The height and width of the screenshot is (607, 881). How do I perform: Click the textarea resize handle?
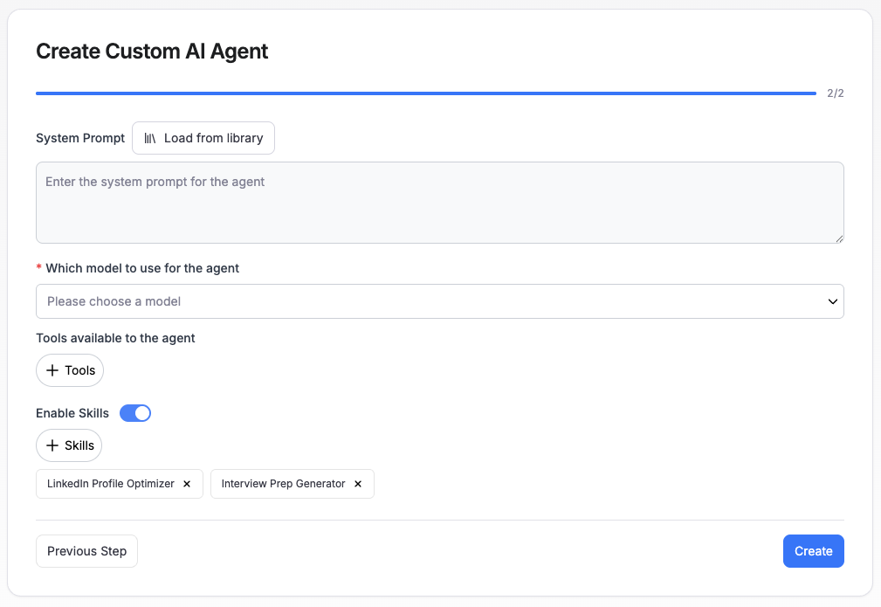point(840,237)
